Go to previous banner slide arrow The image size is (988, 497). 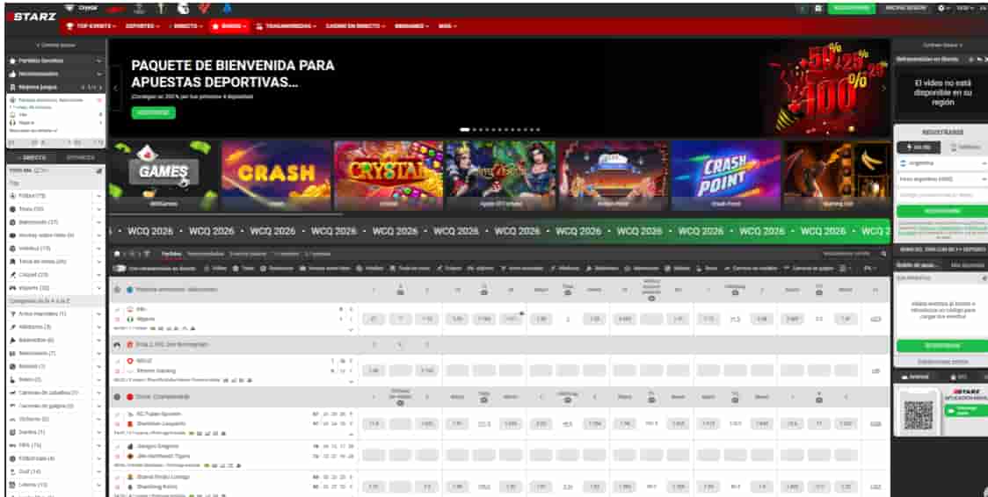point(115,88)
